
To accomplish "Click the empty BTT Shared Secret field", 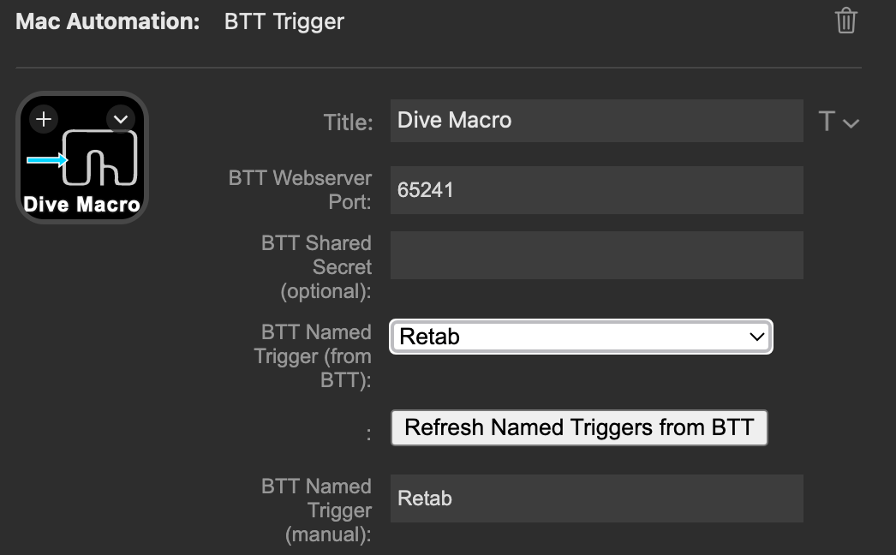I will [596, 254].
